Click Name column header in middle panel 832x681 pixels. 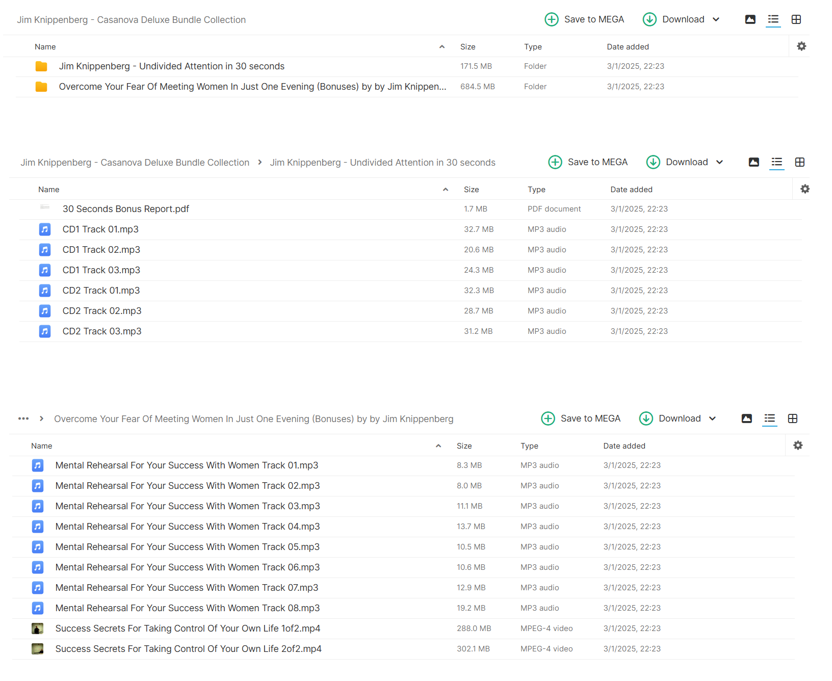tap(49, 190)
